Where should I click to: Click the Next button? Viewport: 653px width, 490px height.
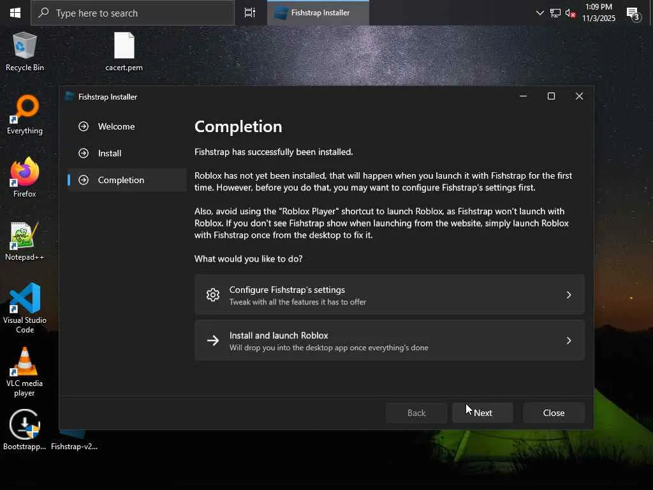[x=483, y=413]
